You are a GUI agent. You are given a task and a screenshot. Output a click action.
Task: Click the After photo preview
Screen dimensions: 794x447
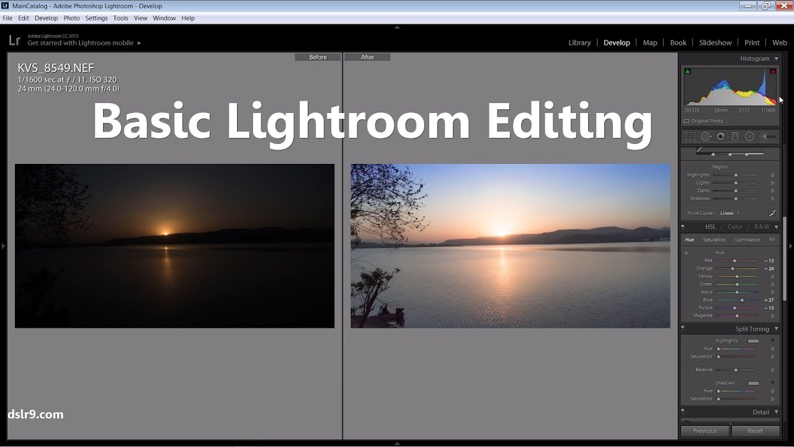[x=510, y=246]
